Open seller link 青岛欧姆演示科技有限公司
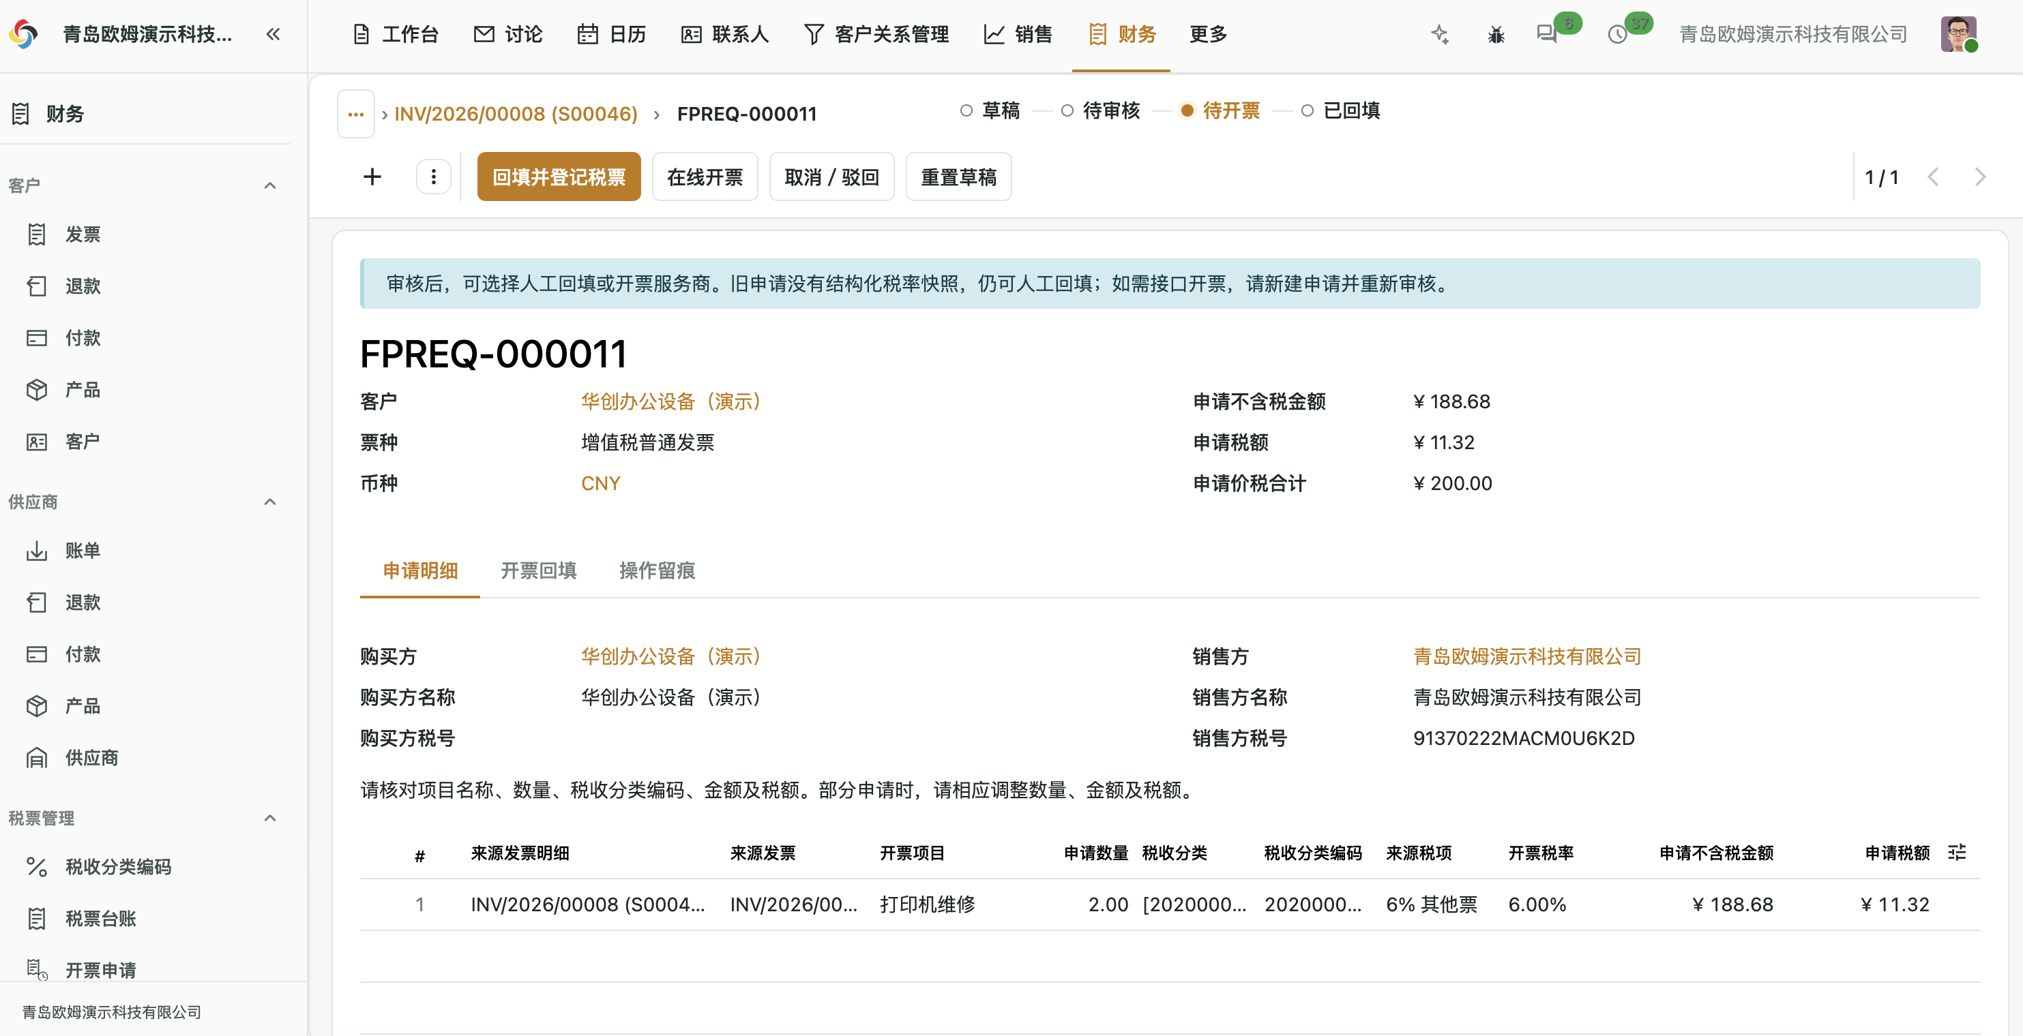 (1527, 656)
